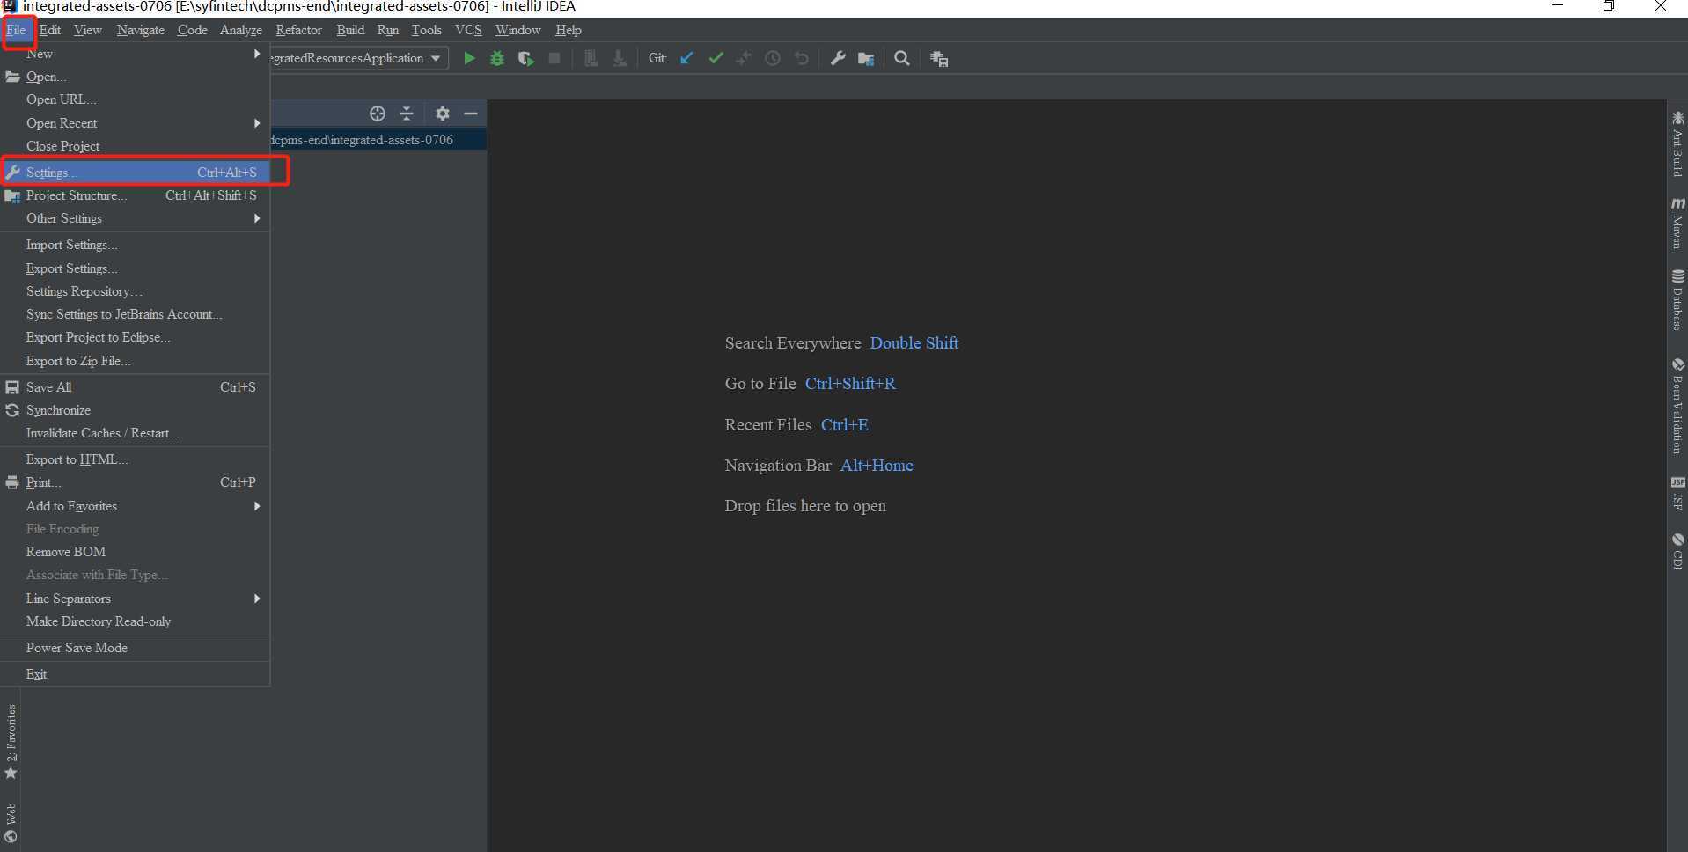Viewport: 1688px width, 852px height.
Task: Run with Coverage shield icon
Action: (525, 58)
